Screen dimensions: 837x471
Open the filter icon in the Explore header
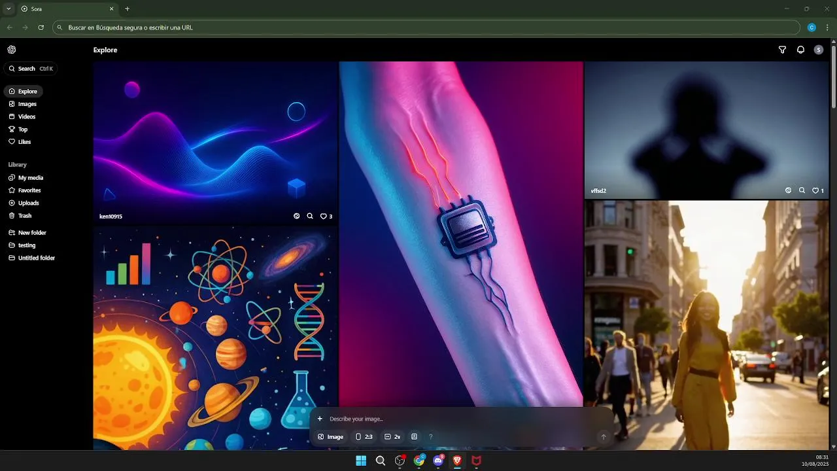click(x=782, y=50)
